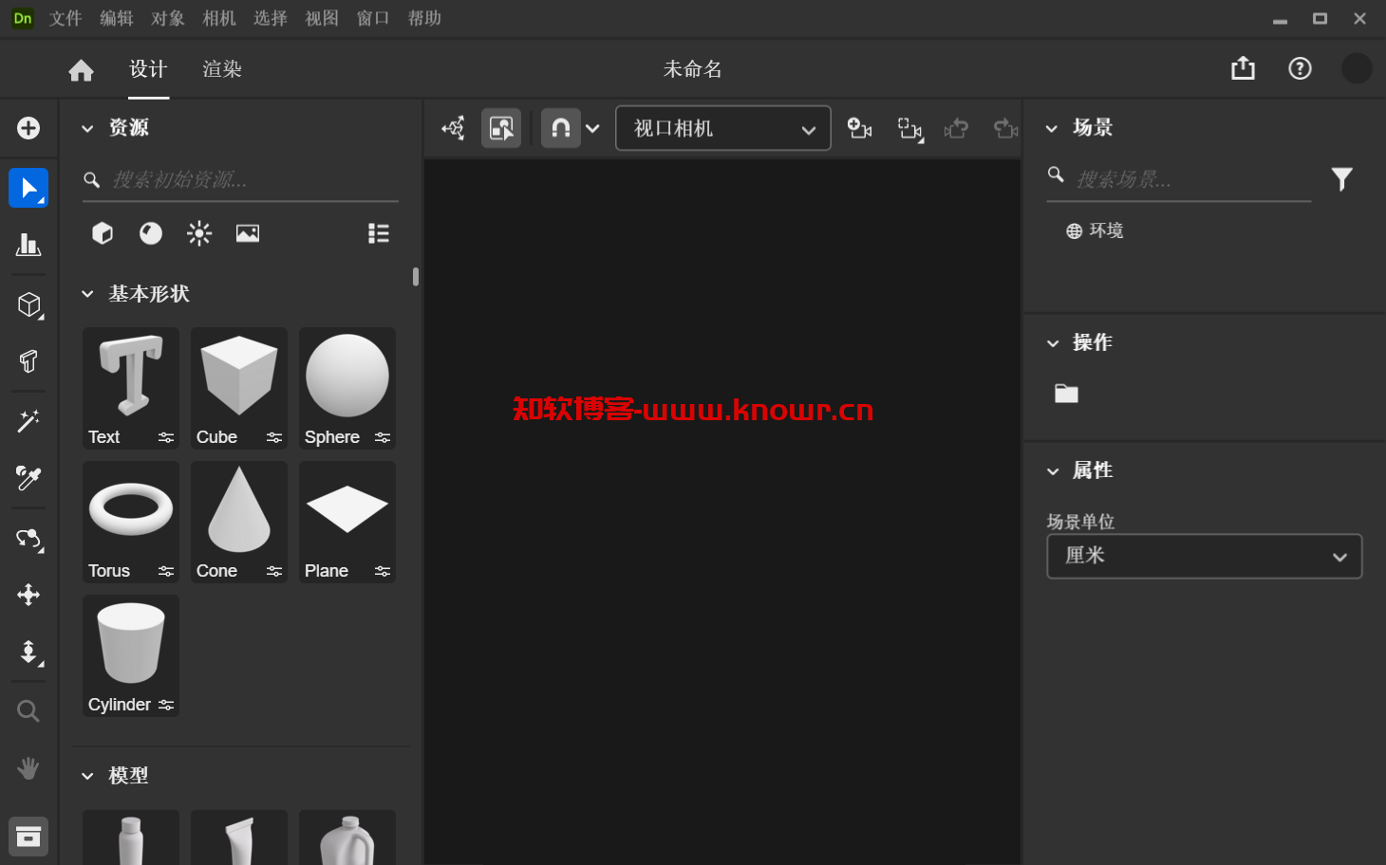Open the snapping options arrow
1386x865 pixels.
(x=592, y=129)
